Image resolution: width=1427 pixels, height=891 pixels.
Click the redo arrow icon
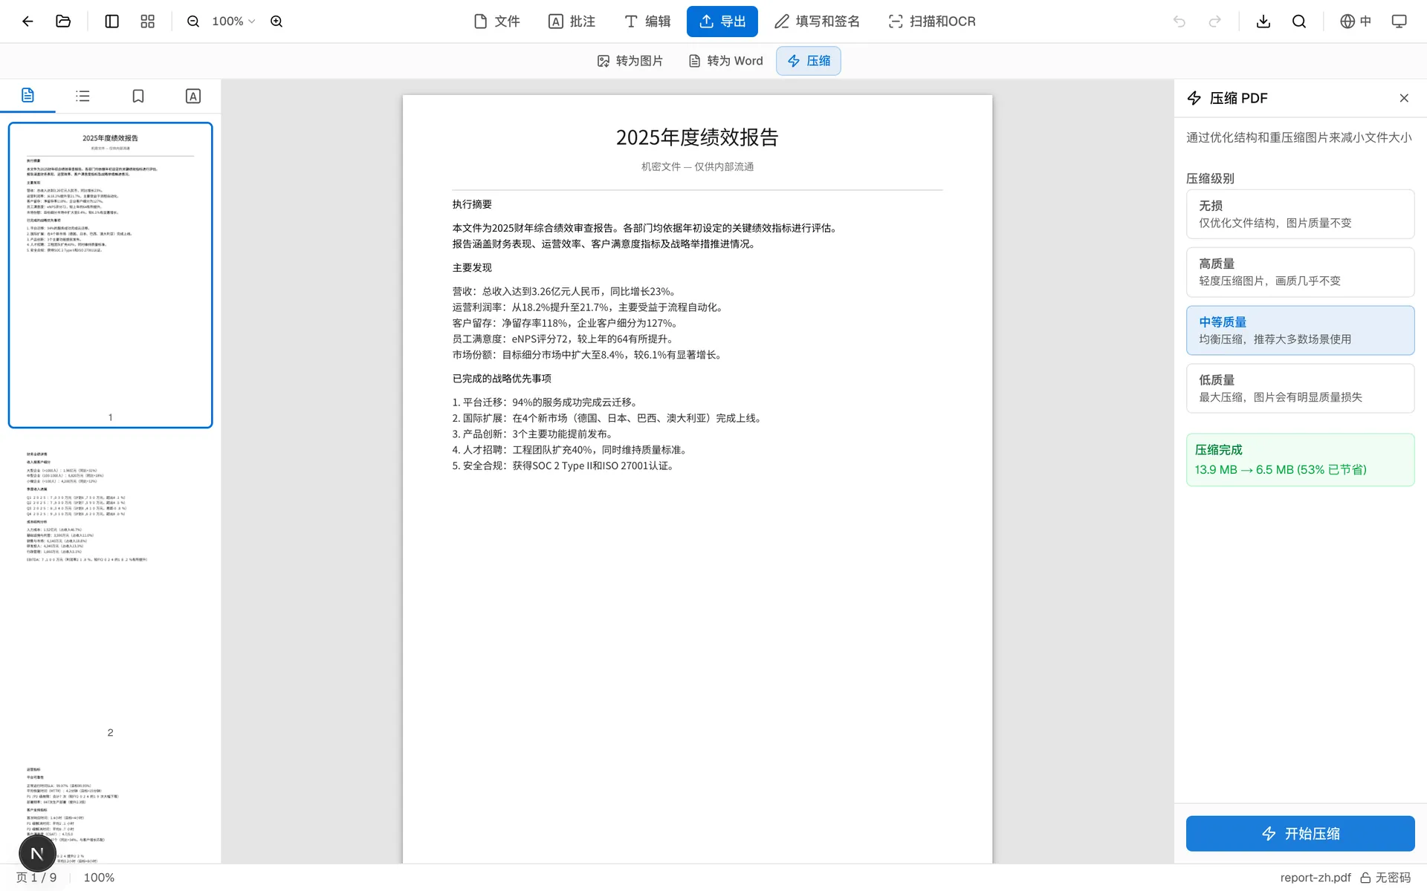pos(1215,22)
